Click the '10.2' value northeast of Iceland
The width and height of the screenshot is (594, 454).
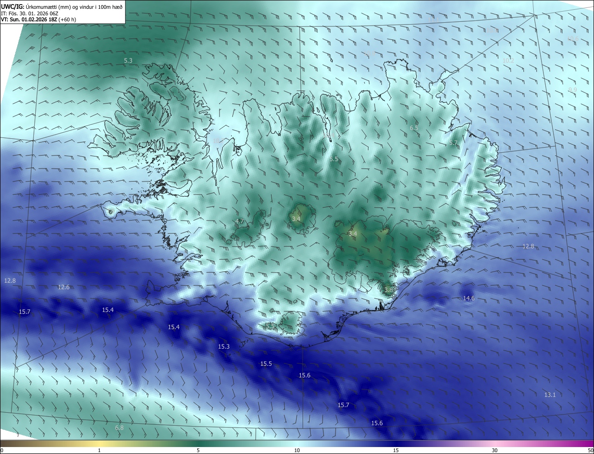point(508,60)
